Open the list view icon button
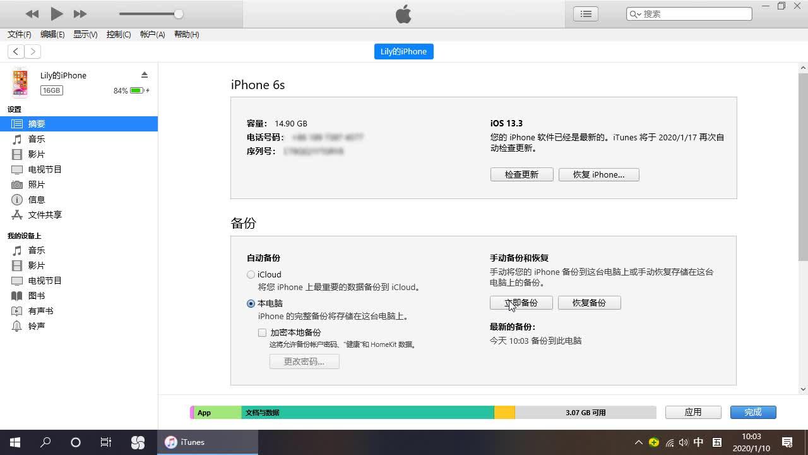This screenshot has height=455, width=808. pos(586,14)
